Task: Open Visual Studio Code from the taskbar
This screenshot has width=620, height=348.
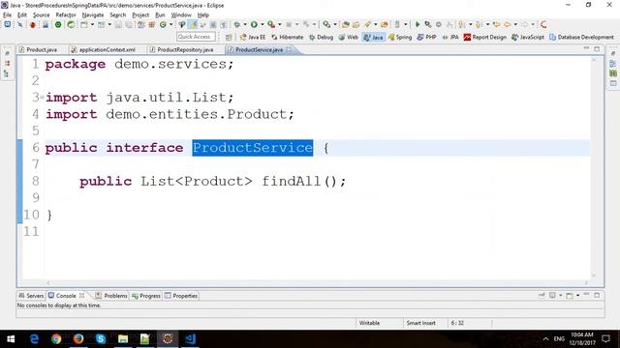Action: click(x=190, y=339)
